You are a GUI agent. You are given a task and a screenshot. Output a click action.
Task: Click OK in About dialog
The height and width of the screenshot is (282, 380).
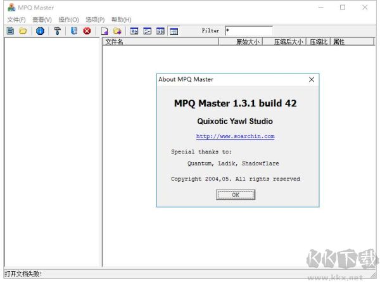(x=236, y=195)
